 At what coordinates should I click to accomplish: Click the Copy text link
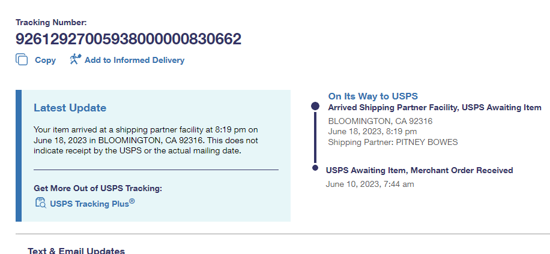click(45, 60)
